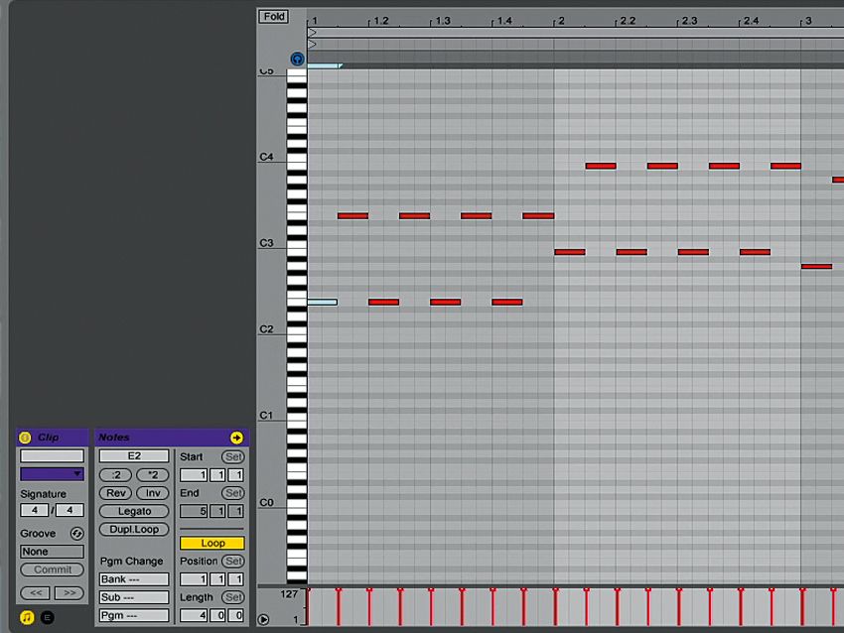The height and width of the screenshot is (633, 844).
Task: Open the Groove chooser set to None
Action: [x=50, y=551]
